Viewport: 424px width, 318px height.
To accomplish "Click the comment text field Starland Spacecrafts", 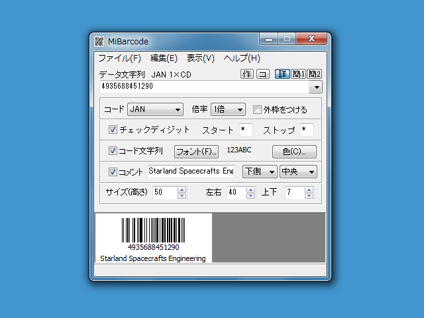I will pyautogui.click(x=191, y=171).
